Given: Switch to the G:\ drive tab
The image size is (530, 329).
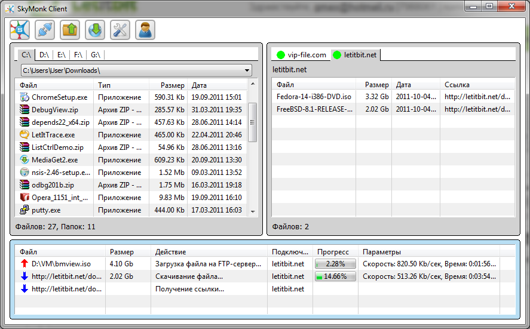Looking at the screenshot, I should 96,55.
